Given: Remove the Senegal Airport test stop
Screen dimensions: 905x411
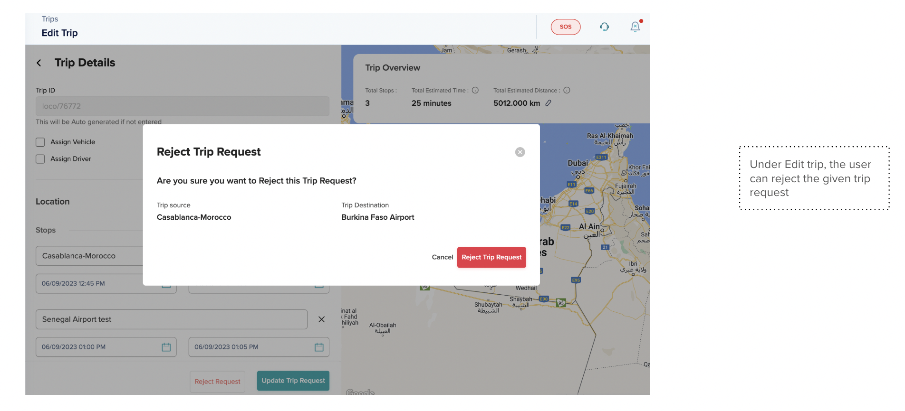Looking at the screenshot, I should [x=321, y=319].
